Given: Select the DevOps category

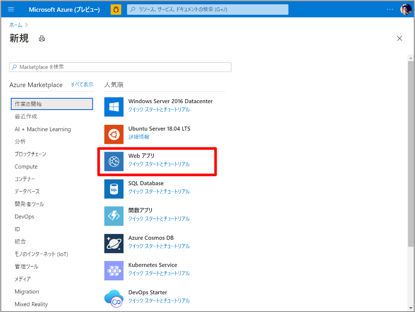Looking at the screenshot, I should click(24, 217).
